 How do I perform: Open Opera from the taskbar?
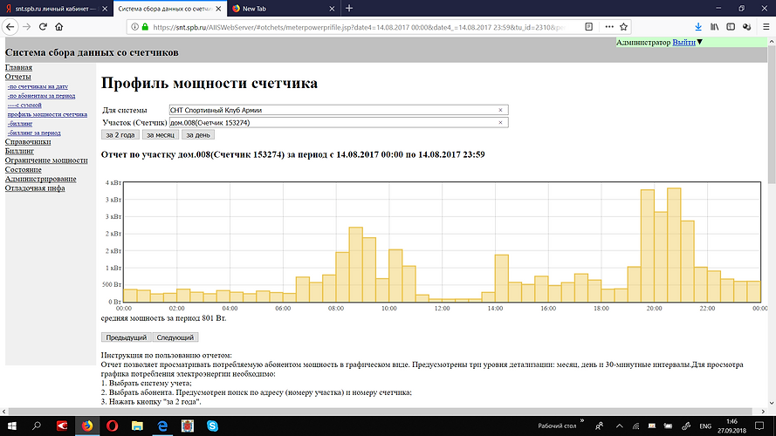[x=113, y=426]
